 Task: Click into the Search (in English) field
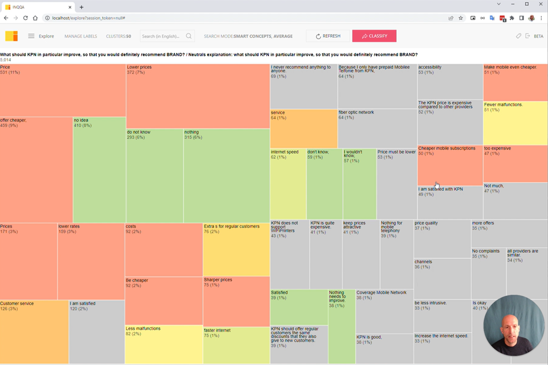[x=162, y=36]
